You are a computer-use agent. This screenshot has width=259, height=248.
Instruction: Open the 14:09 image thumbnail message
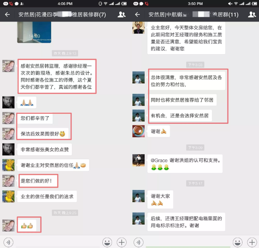click(34, 32)
